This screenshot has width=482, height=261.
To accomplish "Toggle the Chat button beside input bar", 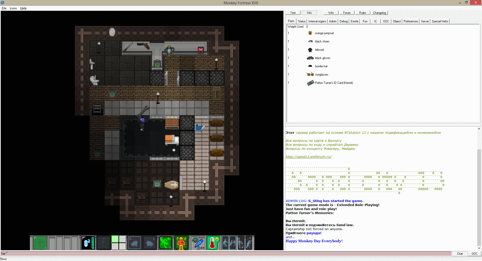I will [x=460, y=254].
